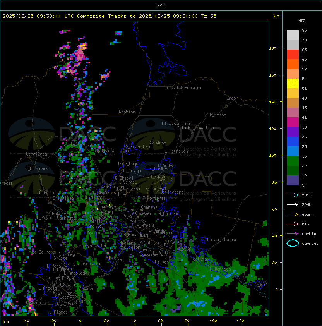Click the 'S_MARTIN' city label
The height and width of the screenshot is (326, 322).
click(x=146, y=226)
